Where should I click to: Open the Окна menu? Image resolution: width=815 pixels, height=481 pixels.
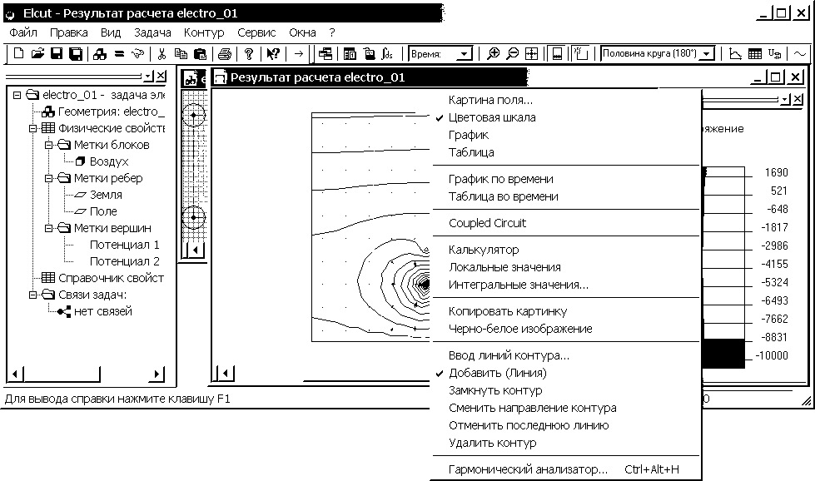302,32
